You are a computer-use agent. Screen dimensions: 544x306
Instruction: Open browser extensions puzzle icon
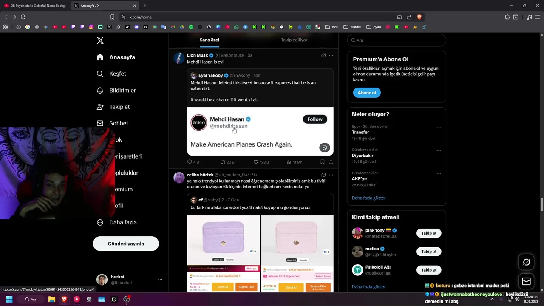507,17
